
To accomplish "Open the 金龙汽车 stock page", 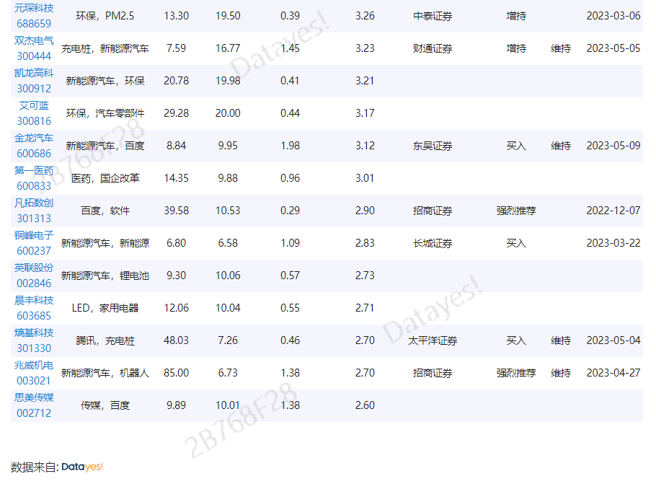I will [x=34, y=138].
